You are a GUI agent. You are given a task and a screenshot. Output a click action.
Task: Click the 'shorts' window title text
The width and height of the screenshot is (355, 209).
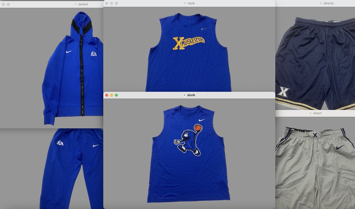[x=328, y=3]
